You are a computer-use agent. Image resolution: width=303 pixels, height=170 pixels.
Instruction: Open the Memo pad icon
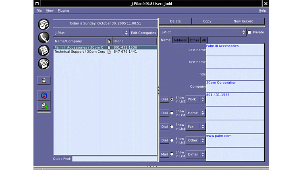44,63
